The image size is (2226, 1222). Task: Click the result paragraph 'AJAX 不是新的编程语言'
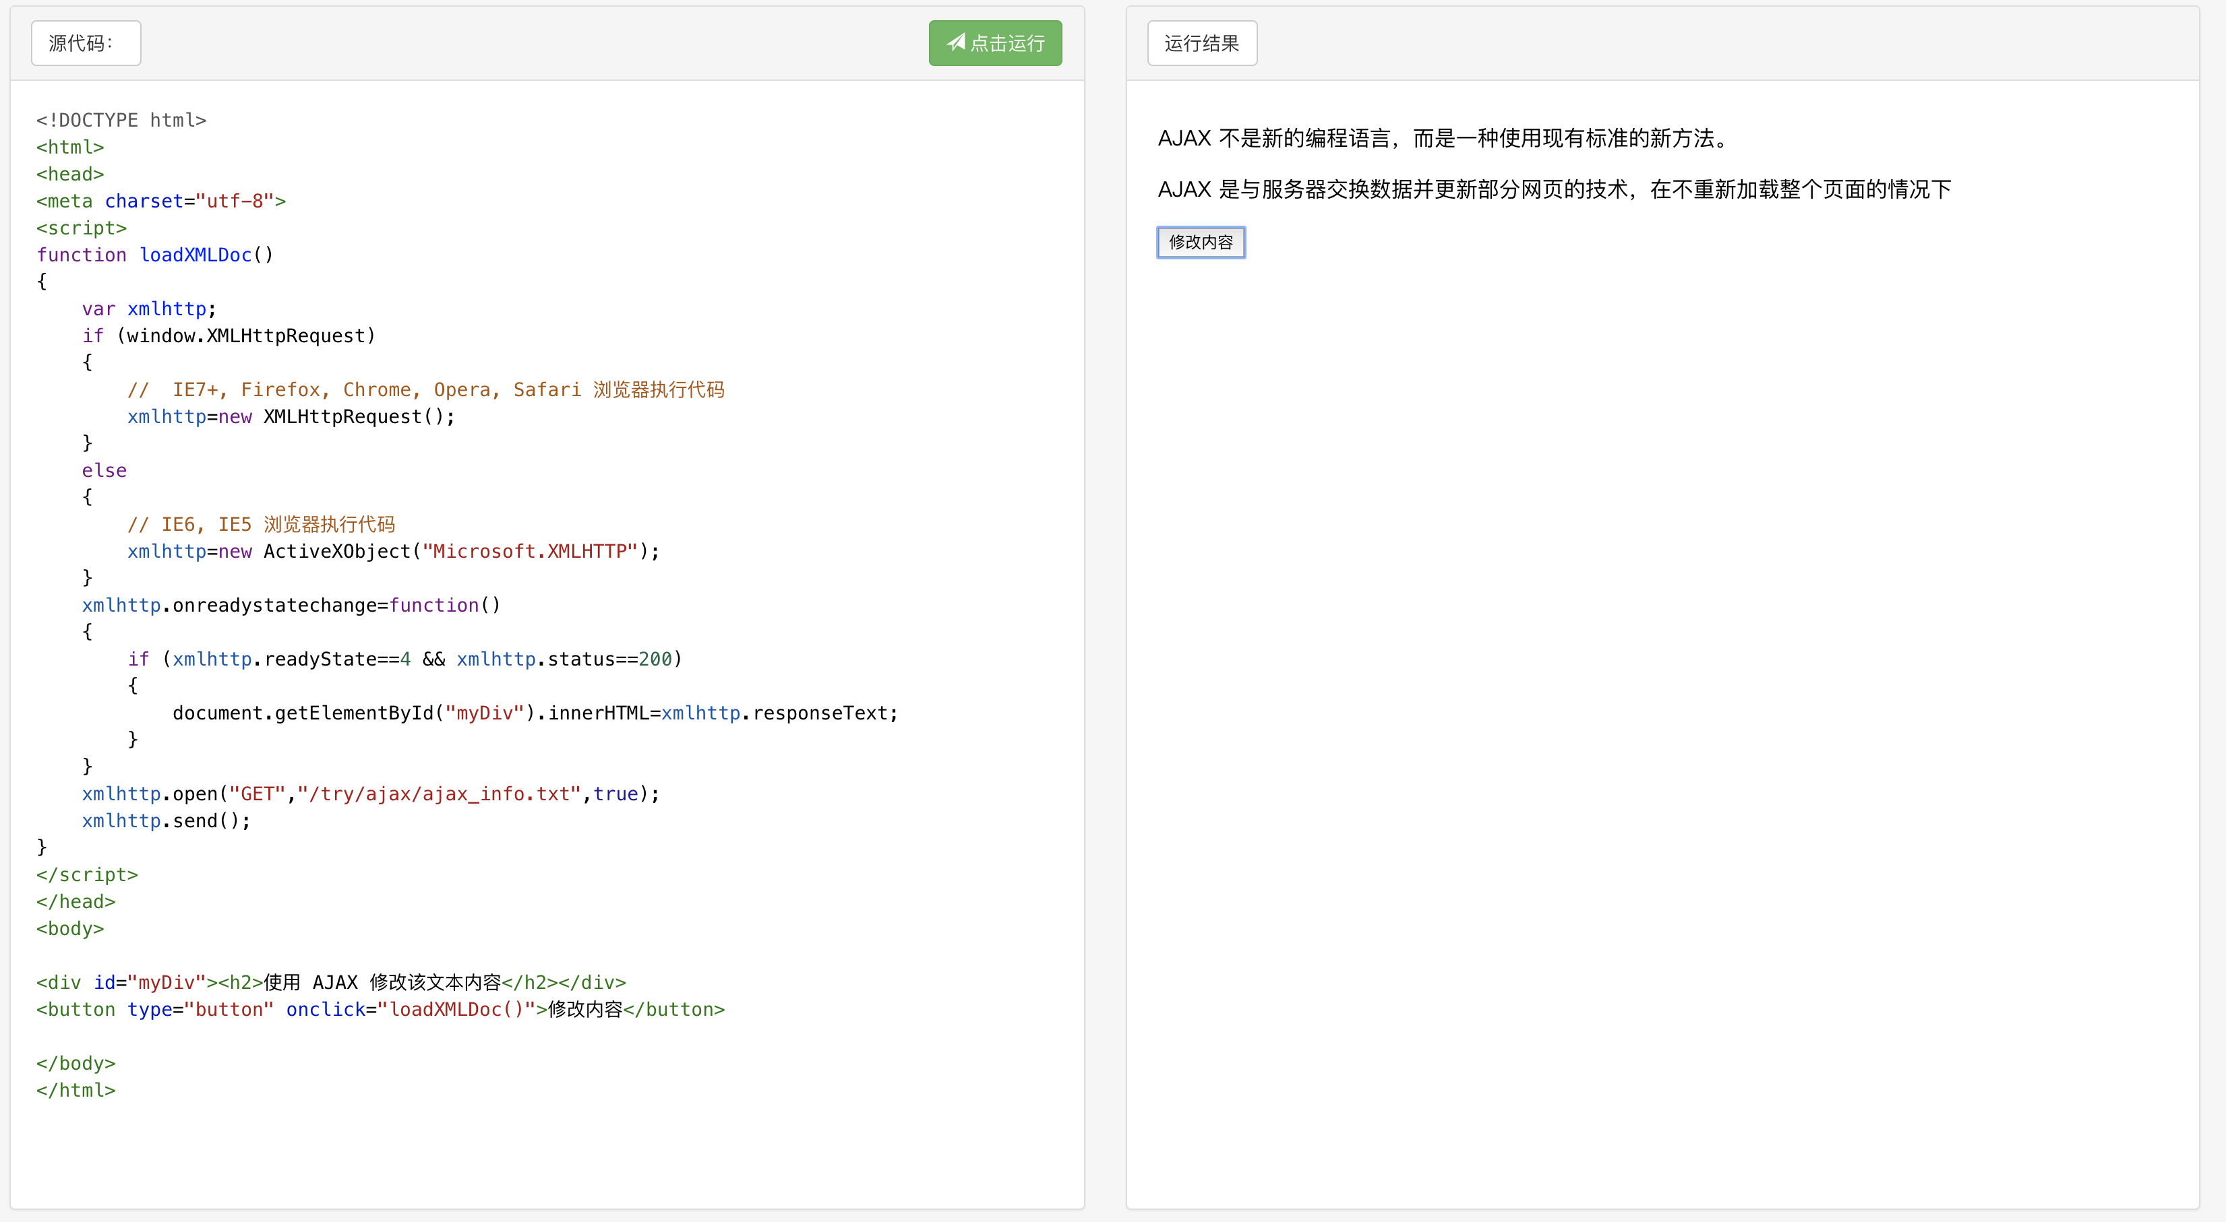point(1445,138)
